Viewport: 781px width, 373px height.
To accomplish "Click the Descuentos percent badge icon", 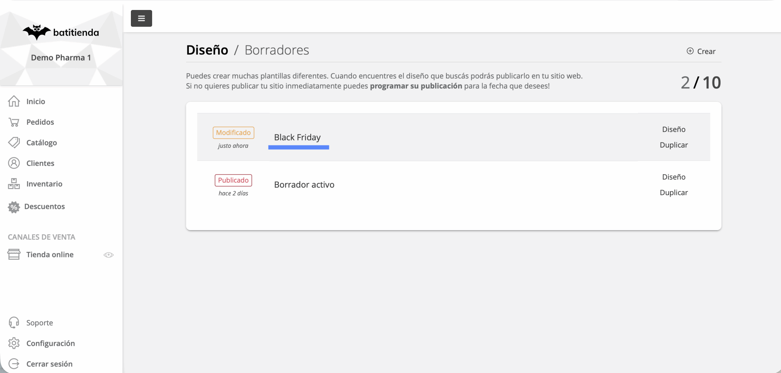I will [14, 207].
